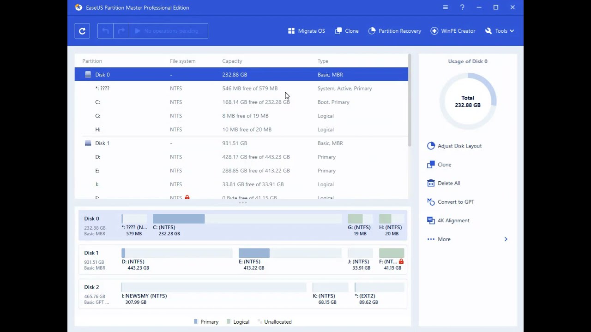Click the Undo arrow icon

105,31
